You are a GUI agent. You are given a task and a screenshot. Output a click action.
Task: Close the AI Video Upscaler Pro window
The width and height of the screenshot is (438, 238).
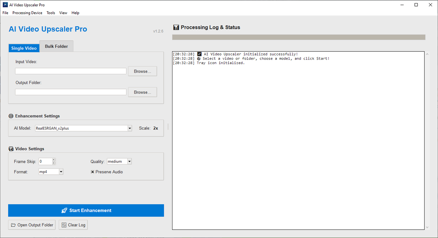pyautogui.click(x=430, y=5)
